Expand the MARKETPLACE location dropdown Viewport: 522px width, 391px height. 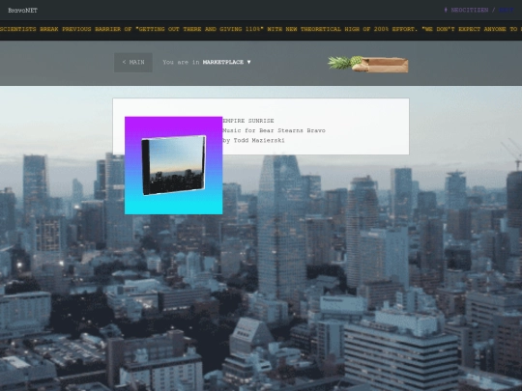point(227,62)
